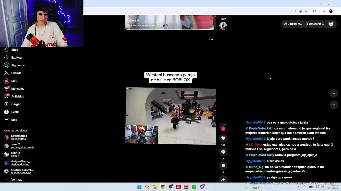Open the Shop section in TikTok sidebar

coord(11,50)
